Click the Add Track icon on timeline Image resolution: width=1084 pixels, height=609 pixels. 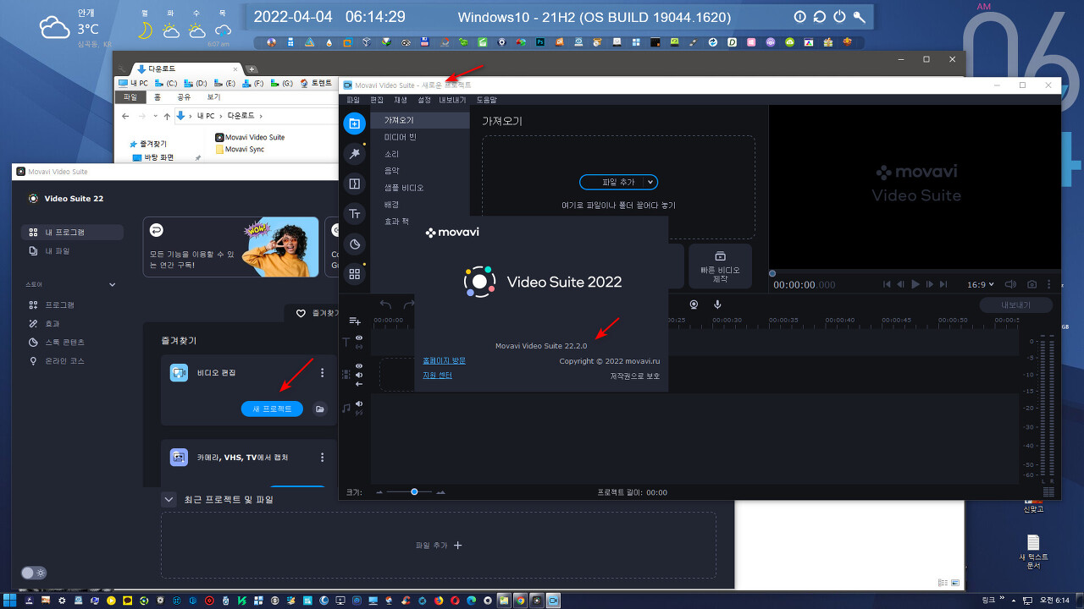click(355, 321)
